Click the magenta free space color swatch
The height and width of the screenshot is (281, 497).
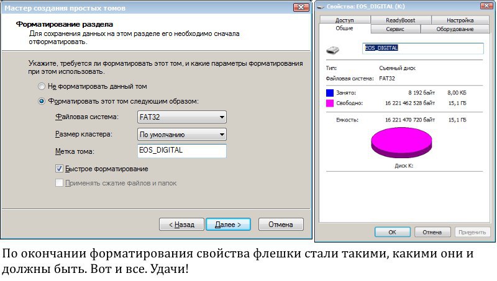coord(330,102)
